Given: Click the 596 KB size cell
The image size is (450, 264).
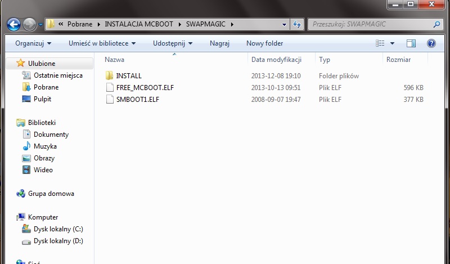Looking at the screenshot, I should (413, 88).
